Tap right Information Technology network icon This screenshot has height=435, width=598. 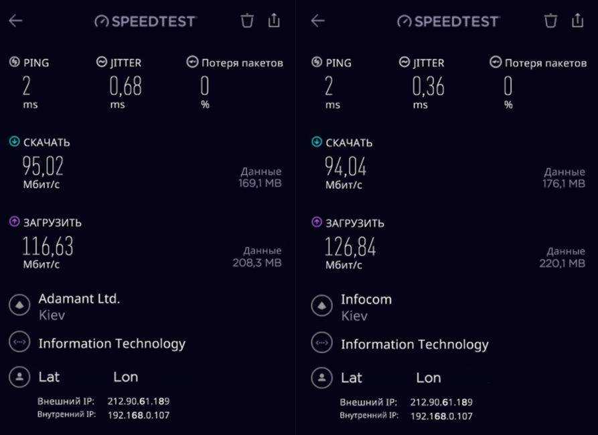coord(322,343)
